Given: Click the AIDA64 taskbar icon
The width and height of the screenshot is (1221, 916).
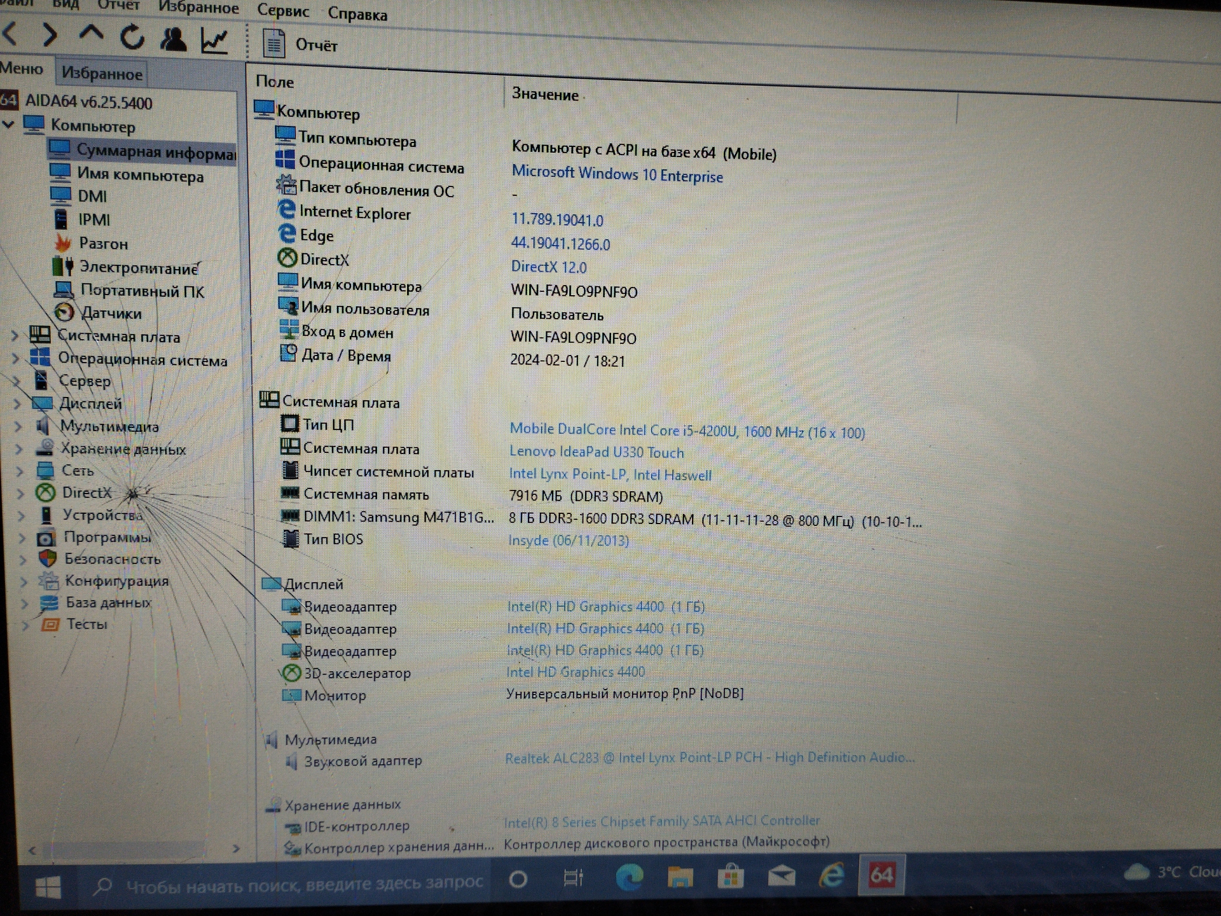Looking at the screenshot, I should 881,875.
